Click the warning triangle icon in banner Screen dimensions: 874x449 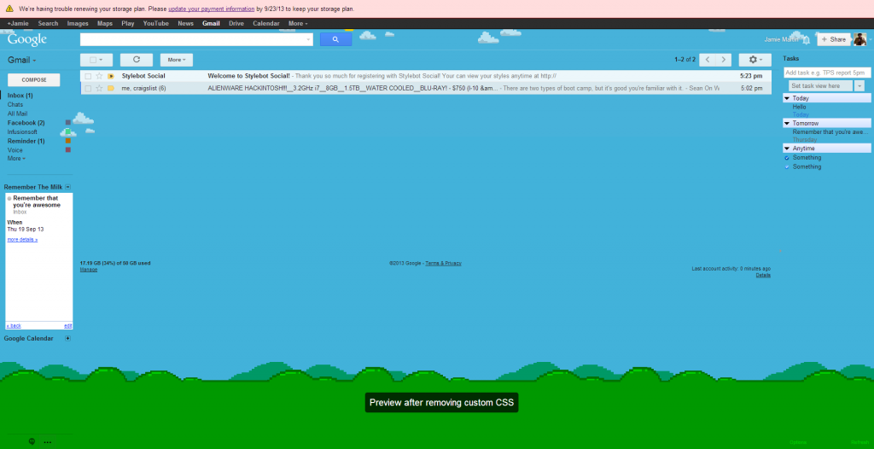(x=10, y=9)
